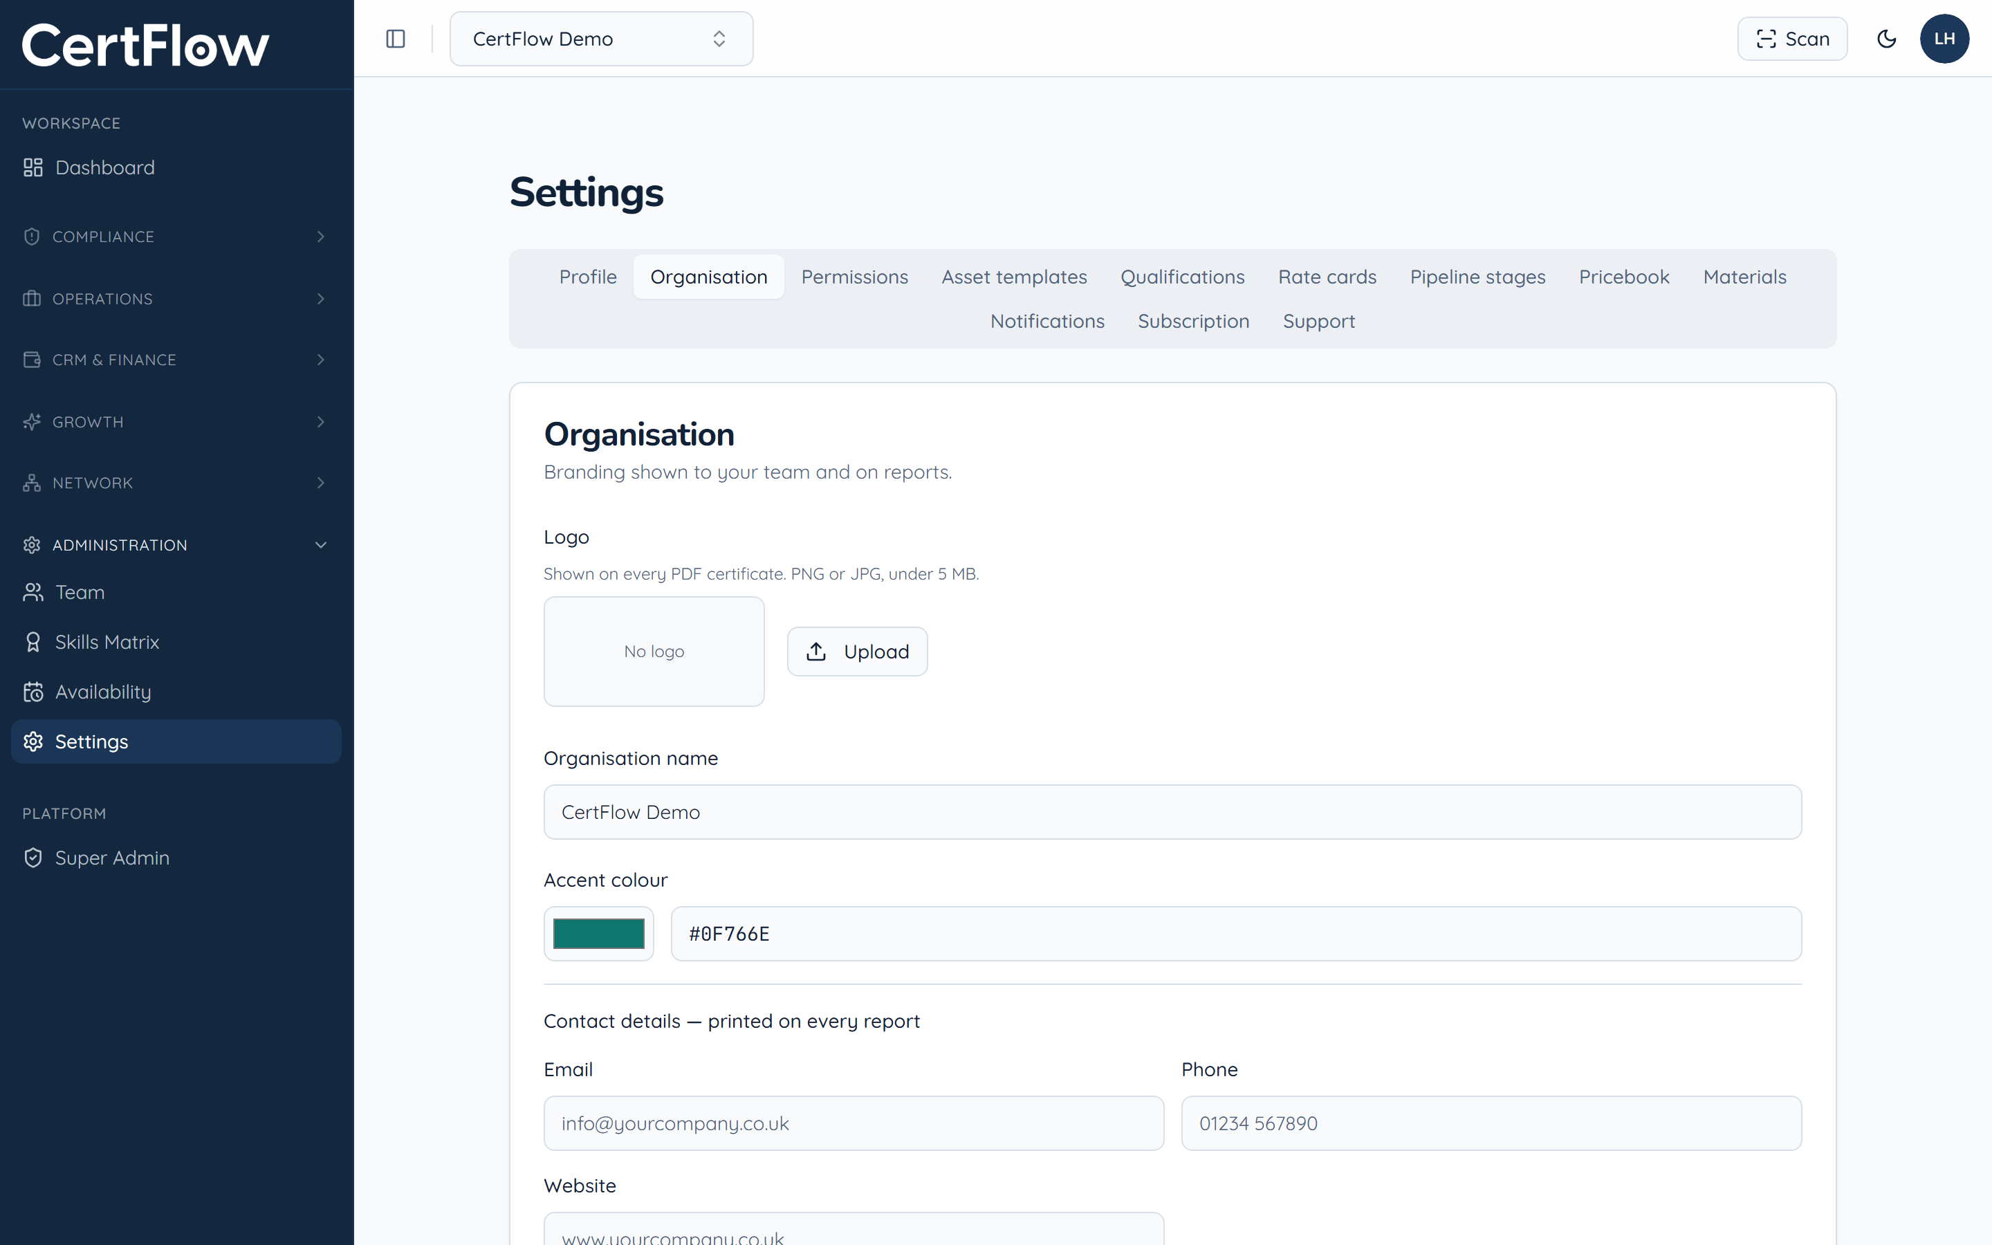Open the Pricebook tab
1992x1245 pixels.
(1624, 277)
